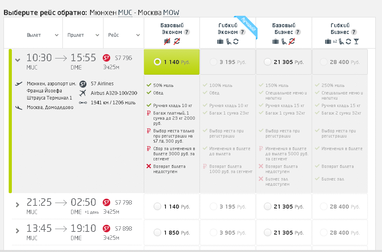The width and height of the screenshot is (382, 252).
Task: Click help icon next to Базовый Бизнес
Action: click(x=298, y=32)
